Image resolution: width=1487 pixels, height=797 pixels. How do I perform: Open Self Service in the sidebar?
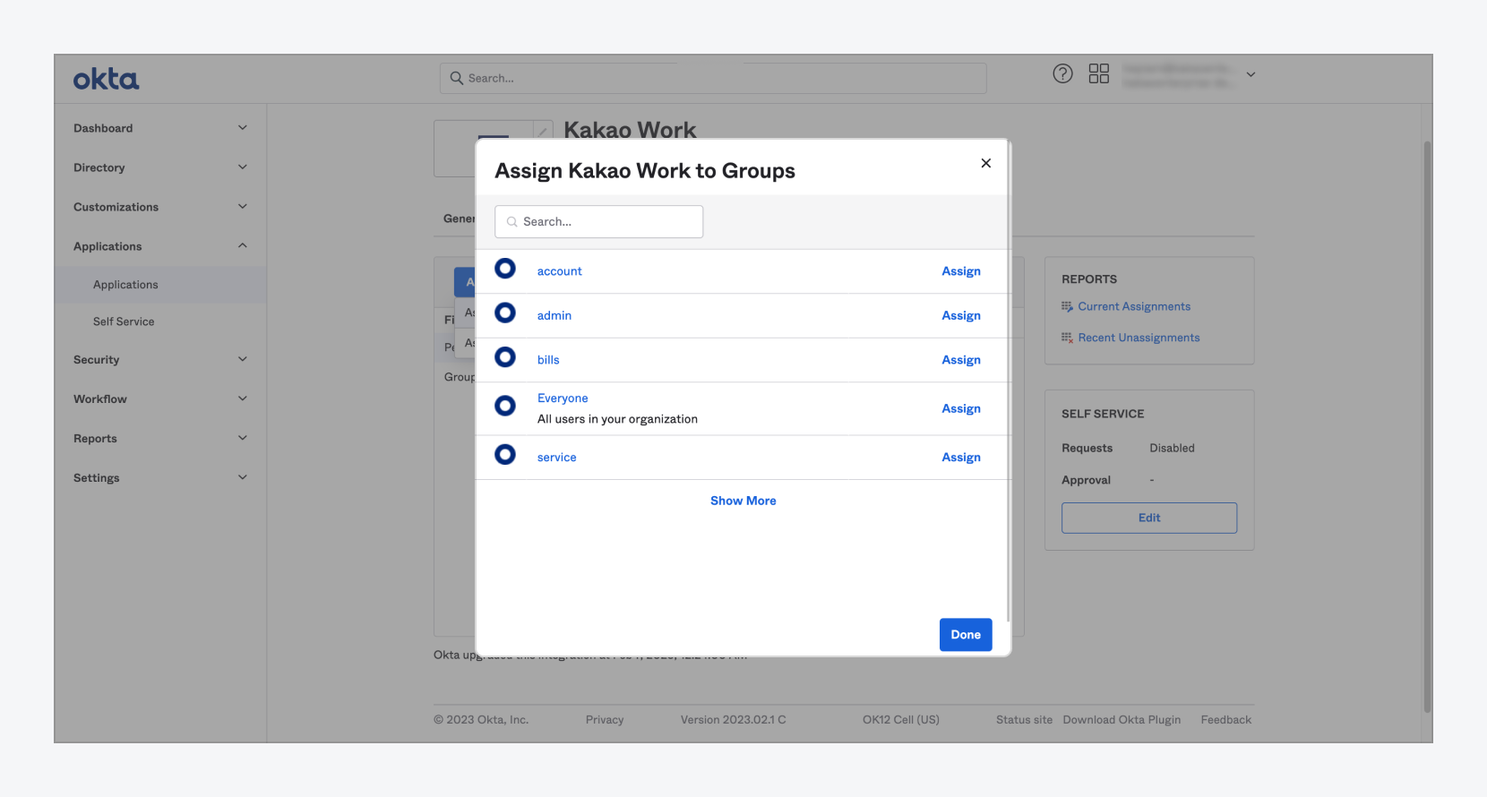[124, 321]
